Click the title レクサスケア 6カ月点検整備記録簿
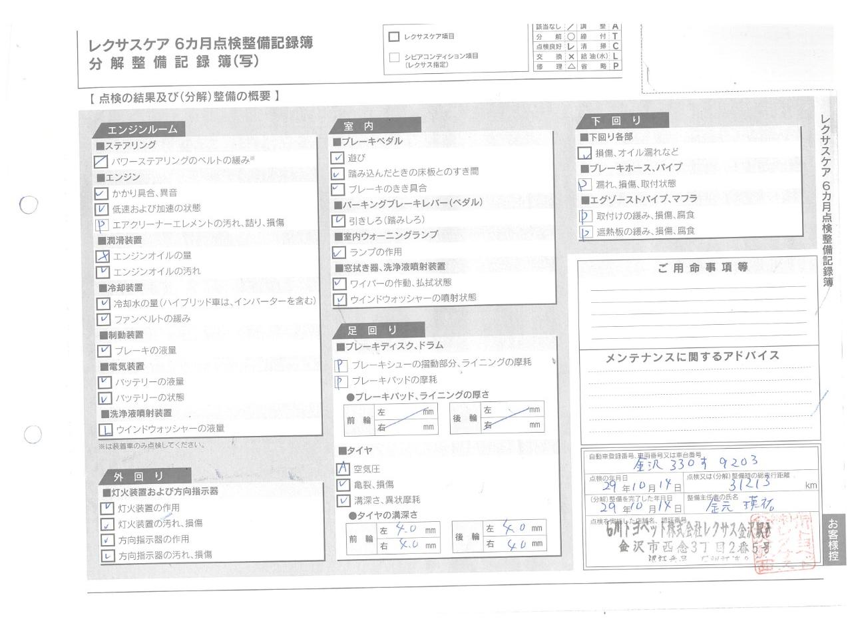The height and width of the screenshot is (639, 852). (201, 44)
